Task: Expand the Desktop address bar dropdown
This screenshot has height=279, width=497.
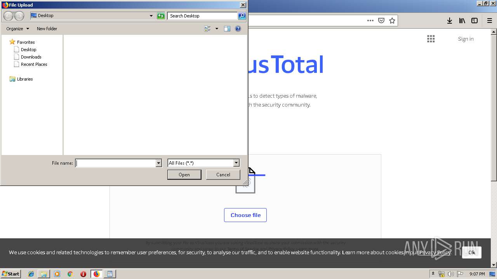Action: pos(151,16)
